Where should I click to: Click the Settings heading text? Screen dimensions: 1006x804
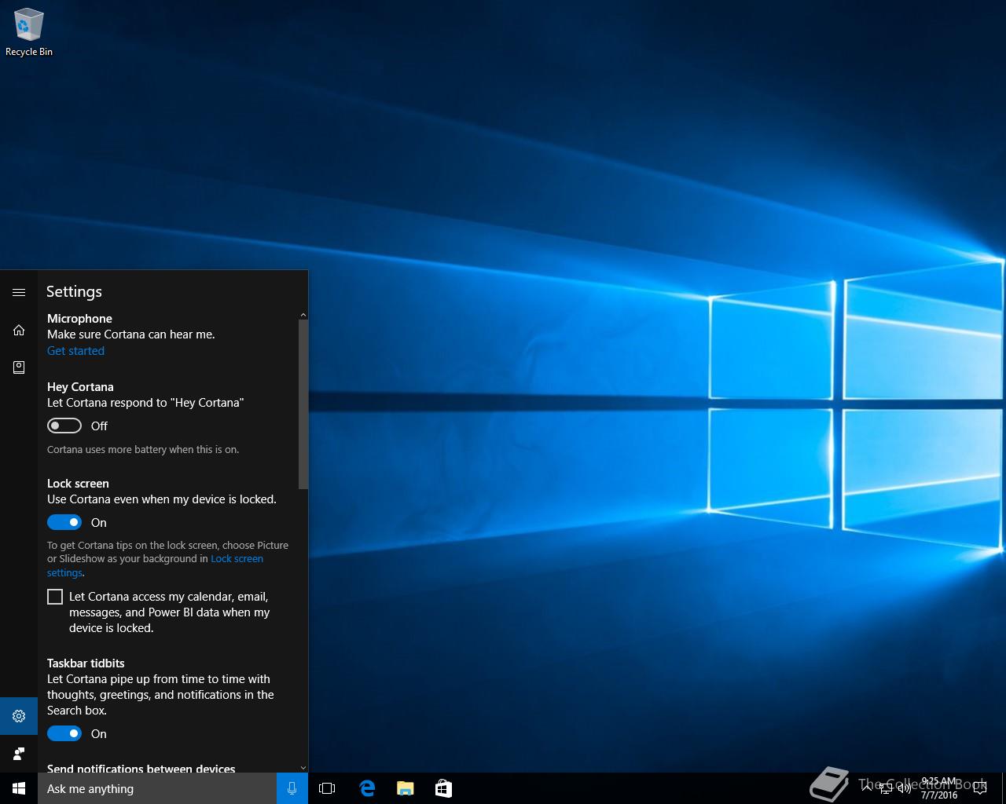(74, 291)
